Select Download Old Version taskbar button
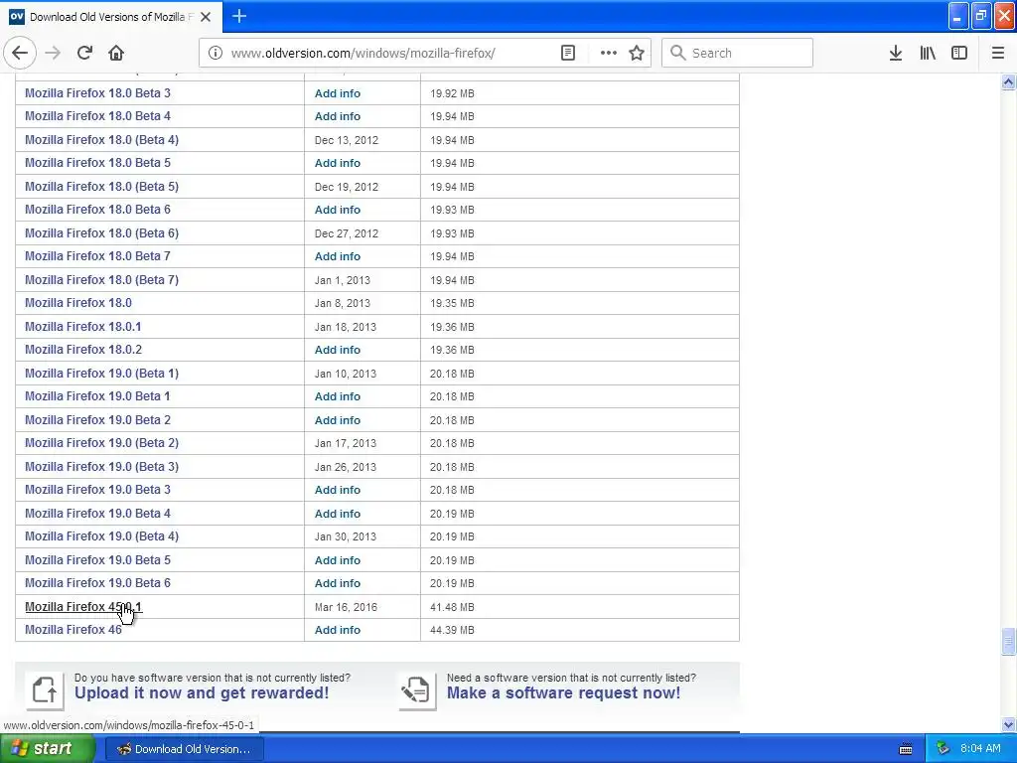 (x=184, y=749)
